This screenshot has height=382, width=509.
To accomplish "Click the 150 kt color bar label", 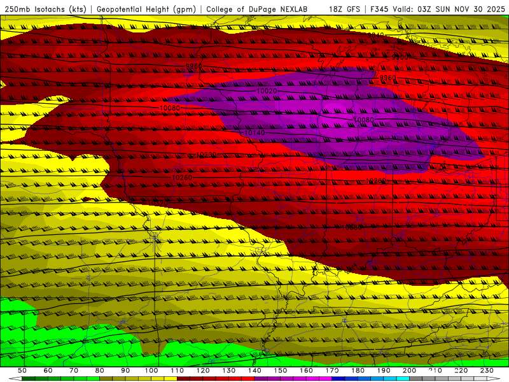I will (x=281, y=371).
